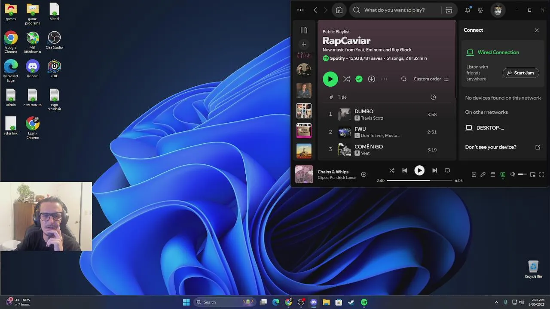This screenshot has width=550, height=309.
Task: Select the DUMBO track row
Action: point(386,115)
